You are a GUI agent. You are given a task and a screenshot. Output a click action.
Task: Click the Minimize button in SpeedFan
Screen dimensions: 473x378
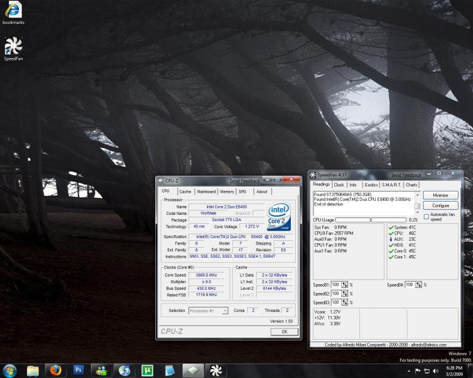tap(440, 195)
